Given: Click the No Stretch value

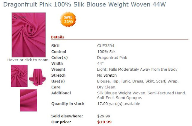Looking at the screenshot, I should pos(107,75).
